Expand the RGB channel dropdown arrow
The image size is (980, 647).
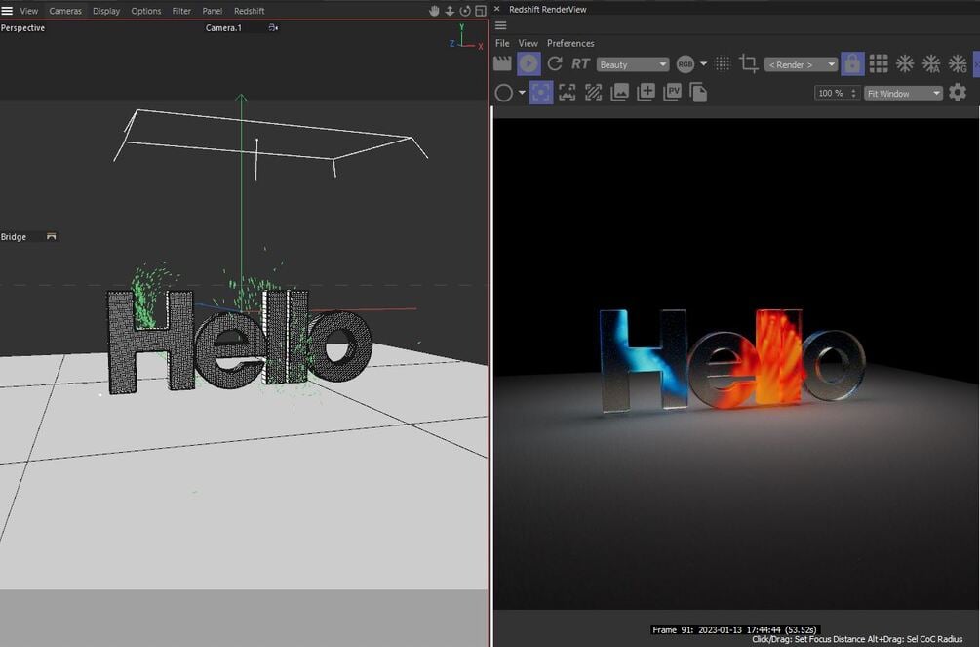point(703,63)
